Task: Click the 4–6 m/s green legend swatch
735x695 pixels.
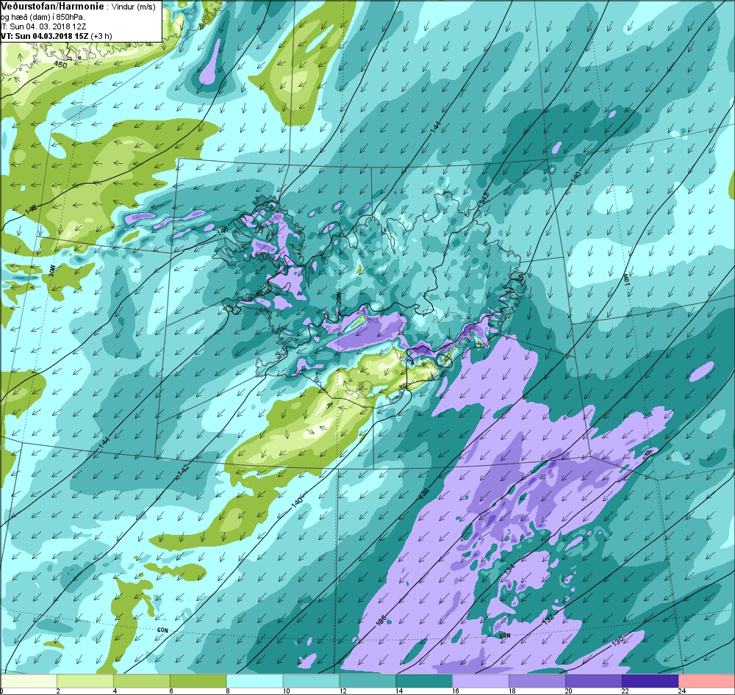Action: [142, 680]
